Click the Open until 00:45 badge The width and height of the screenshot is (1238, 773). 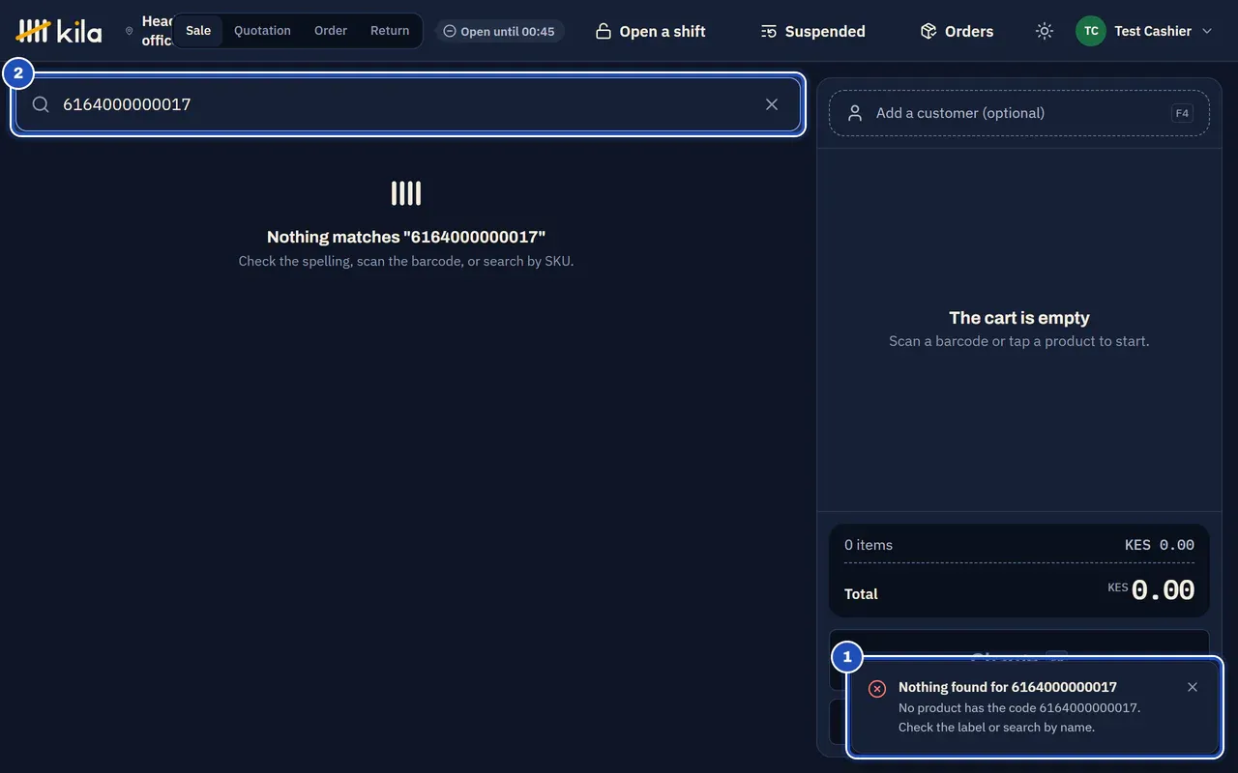click(499, 31)
